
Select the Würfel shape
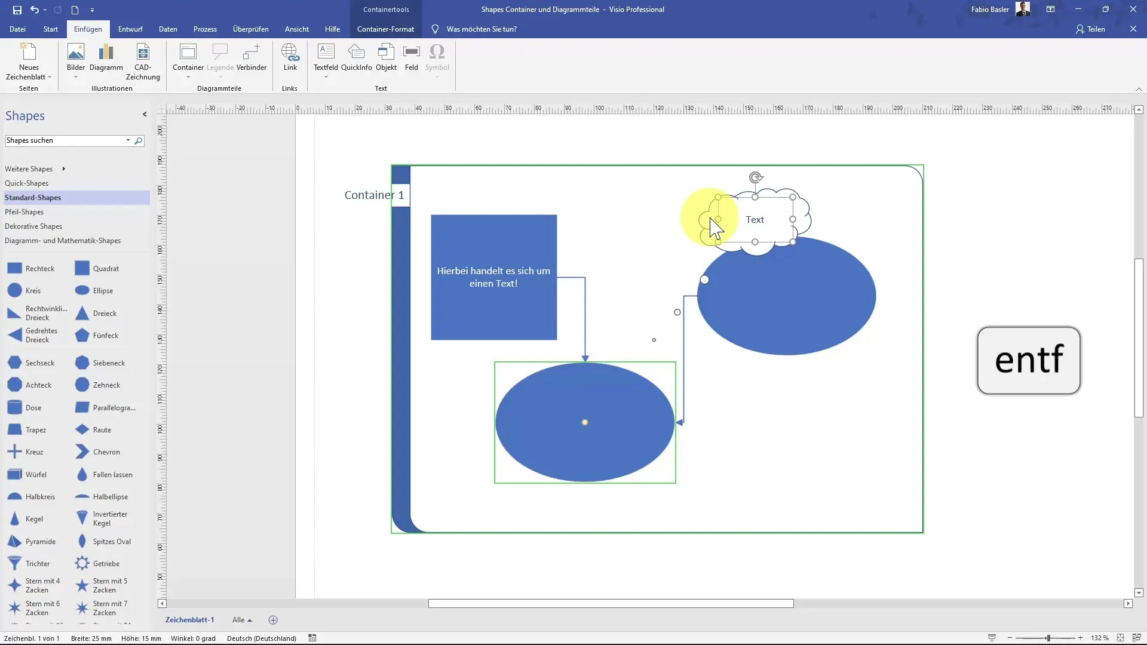pyautogui.click(x=27, y=475)
